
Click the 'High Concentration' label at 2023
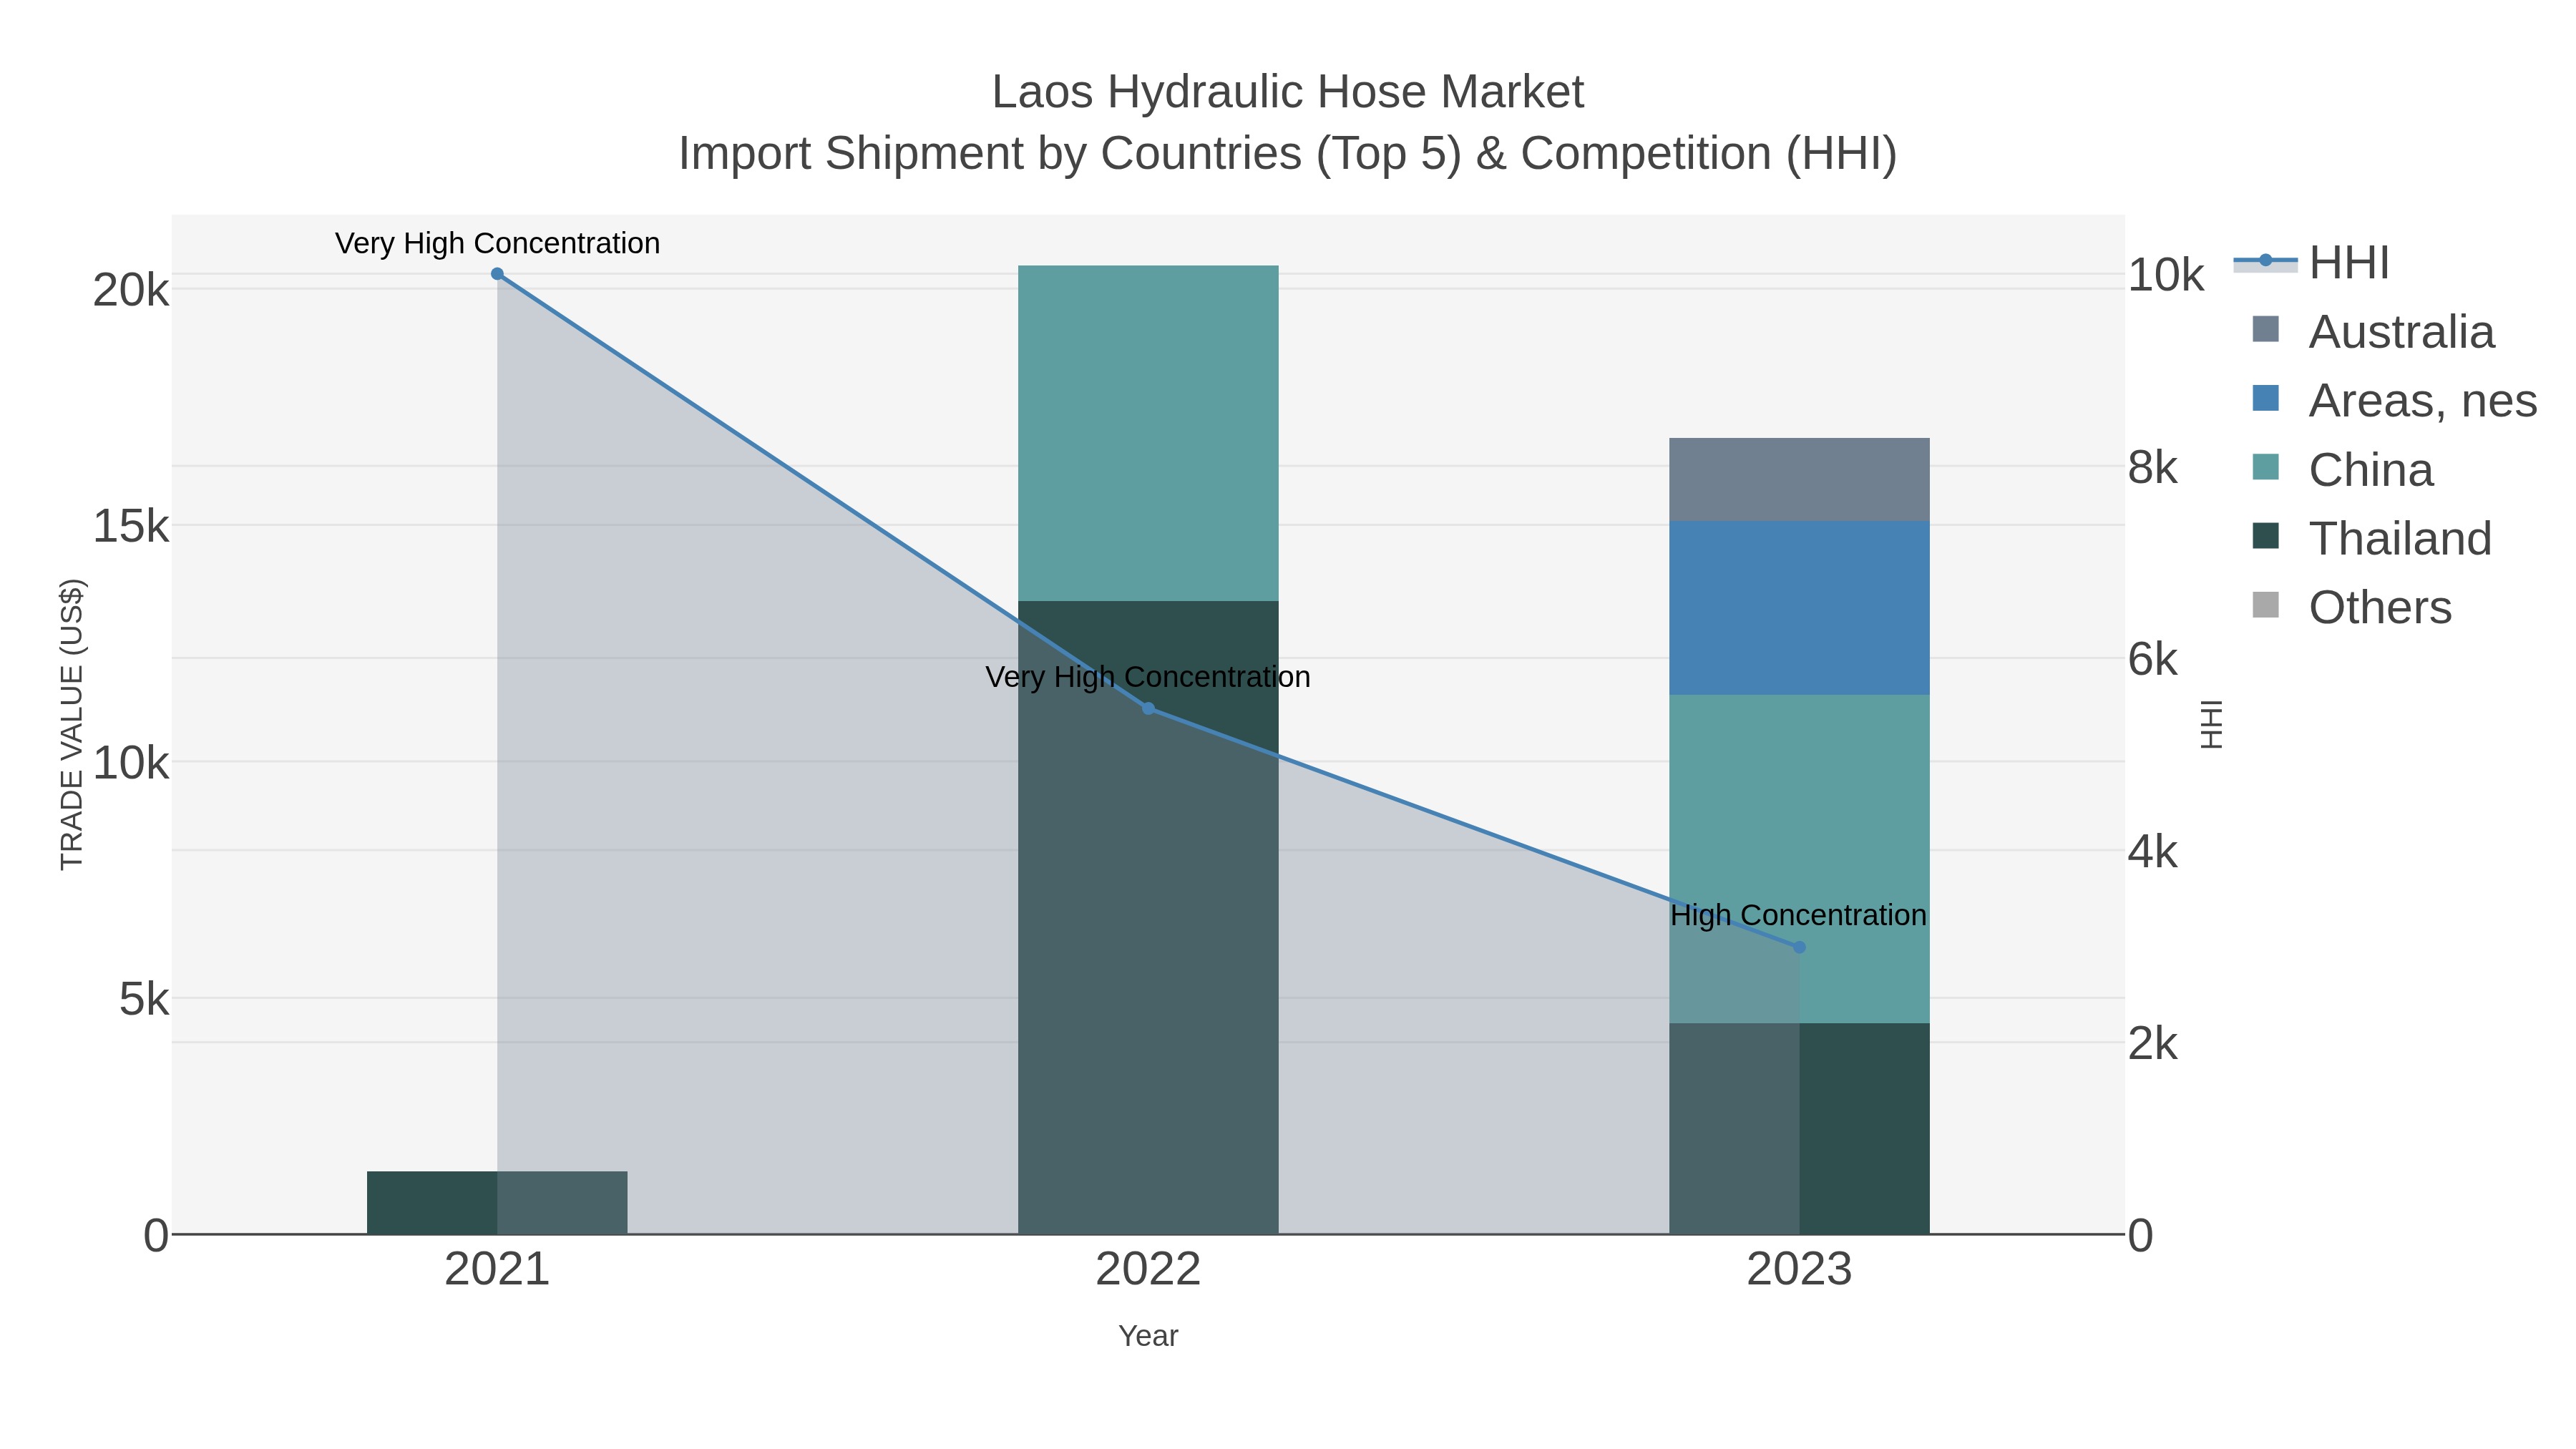pyautogui.click(x=1798, y=916)
